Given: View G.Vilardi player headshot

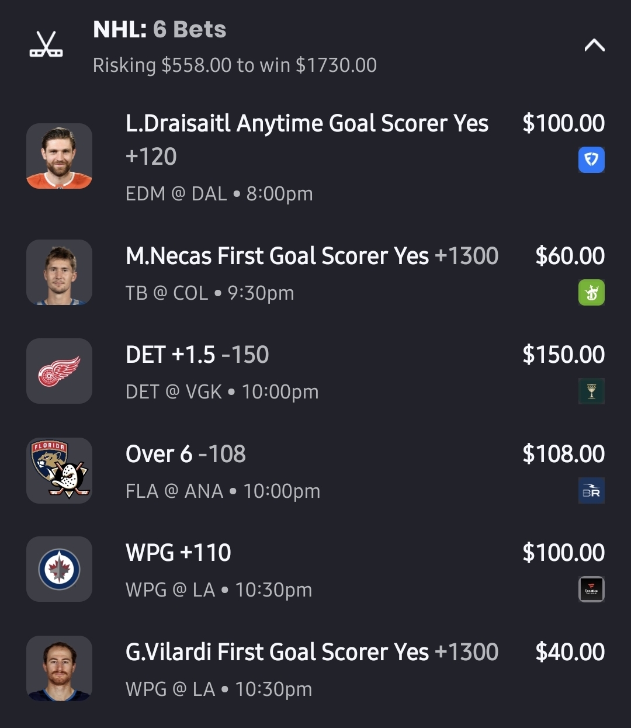Looking at the screenshot, I should point(59,668).
